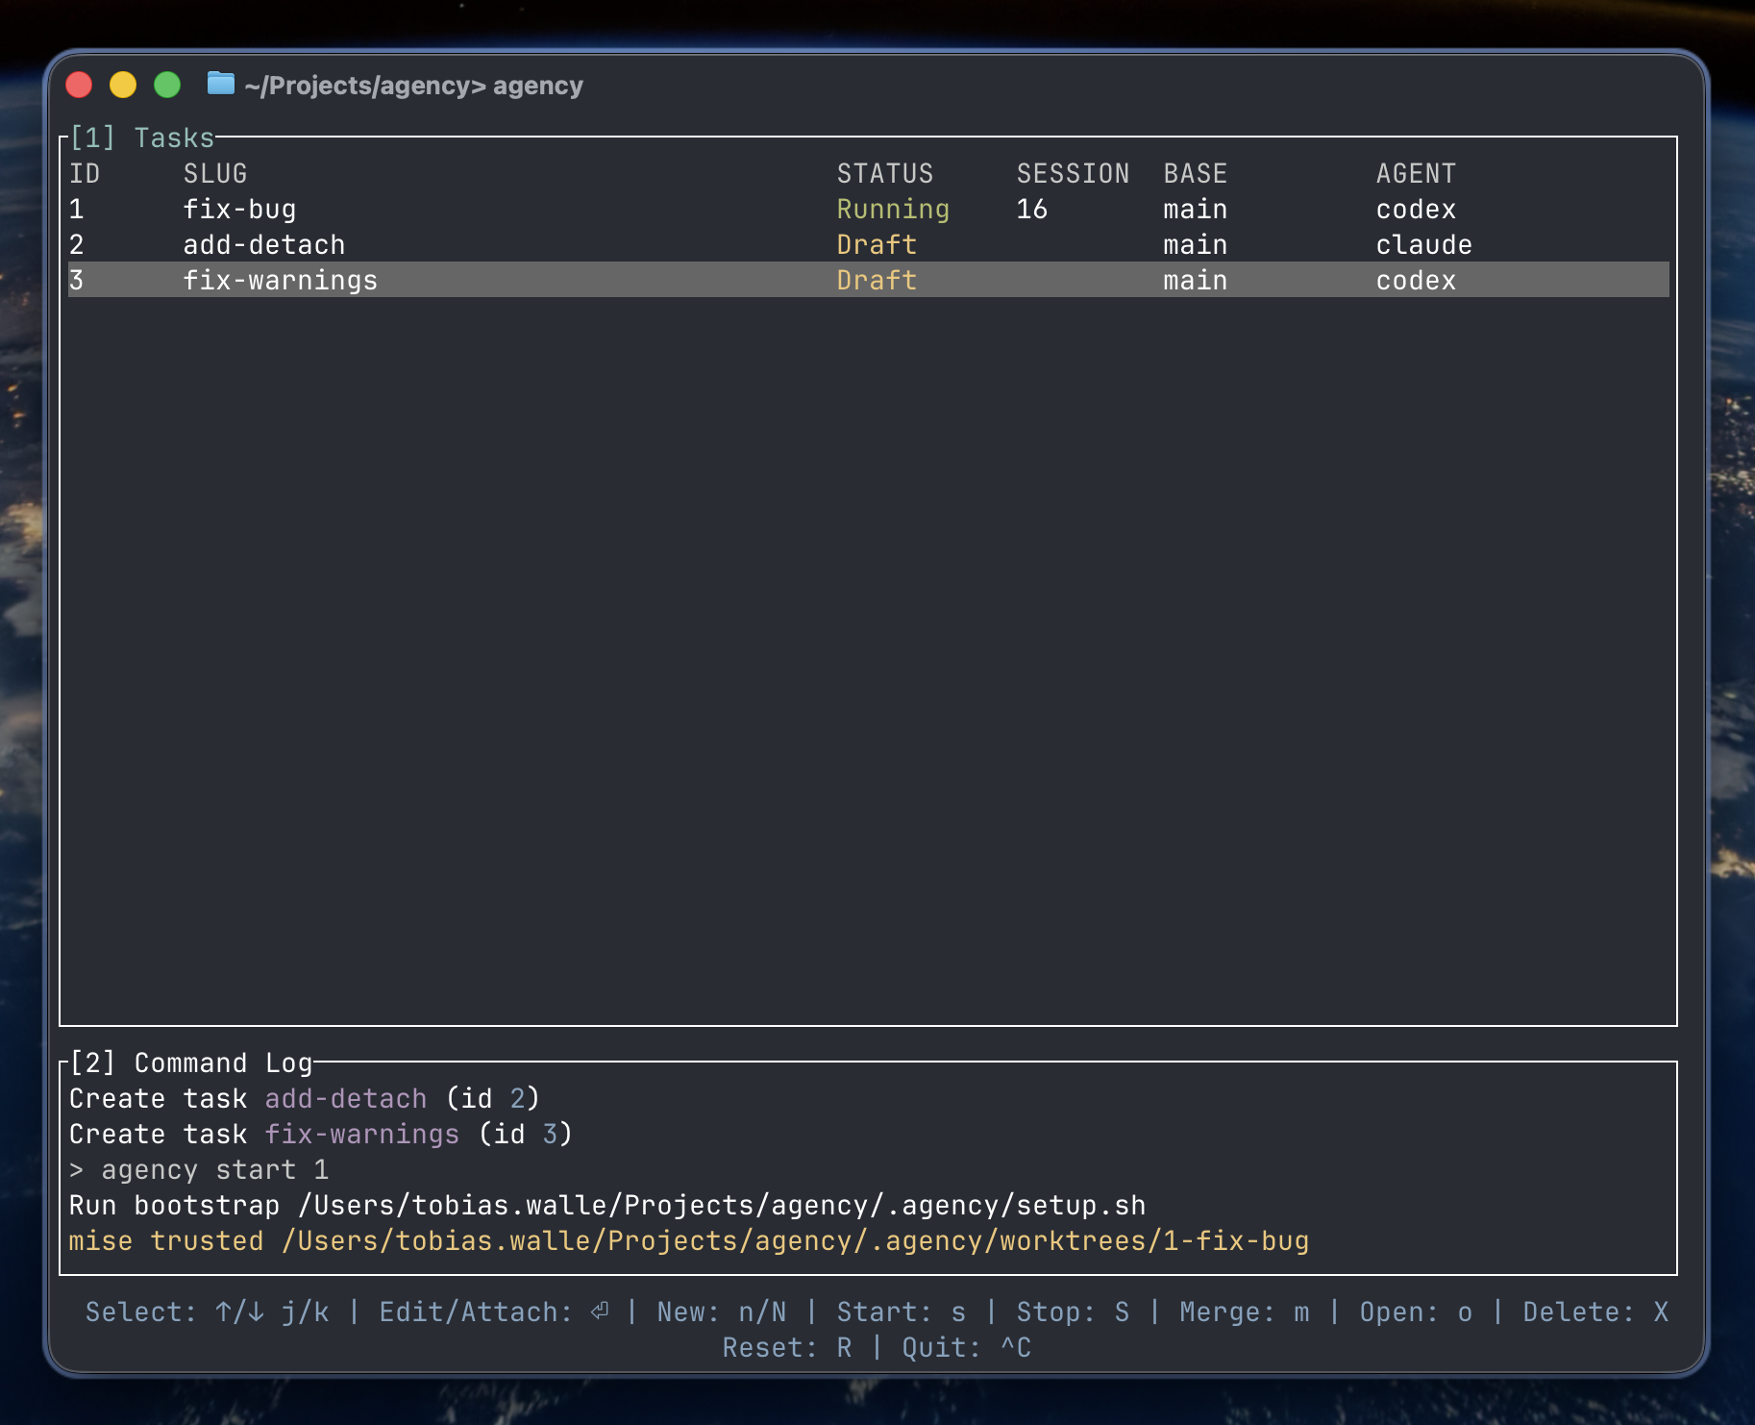Click the Start: s shortcut hint
1755x1425 pixels.
click(x=901, y=1312)
